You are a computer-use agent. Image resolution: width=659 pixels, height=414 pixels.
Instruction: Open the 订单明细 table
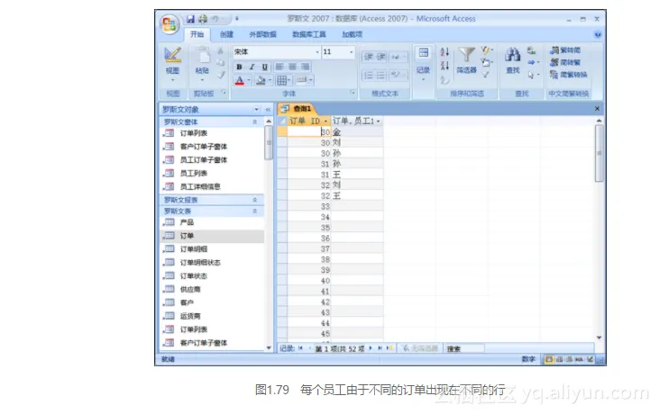point(194,249)
